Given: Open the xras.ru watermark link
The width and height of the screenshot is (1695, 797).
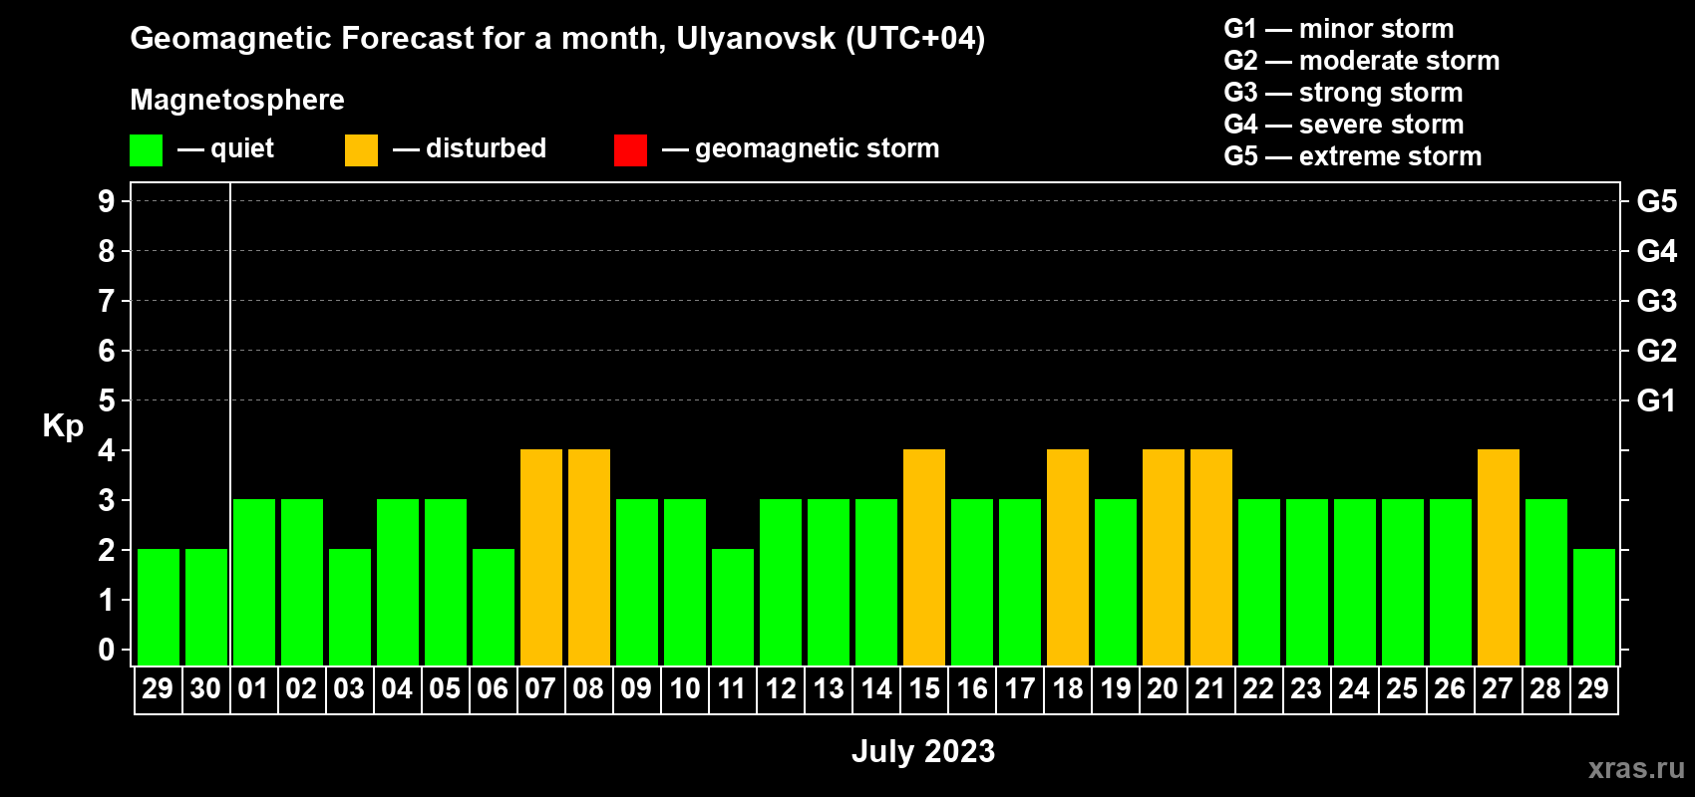Looking at the screenshot, I should pos(1635,768).
